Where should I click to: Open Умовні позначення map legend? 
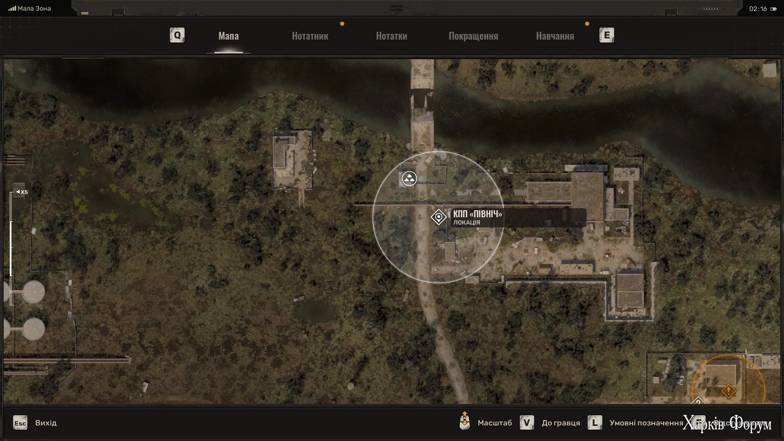click(x=646, y=423)
